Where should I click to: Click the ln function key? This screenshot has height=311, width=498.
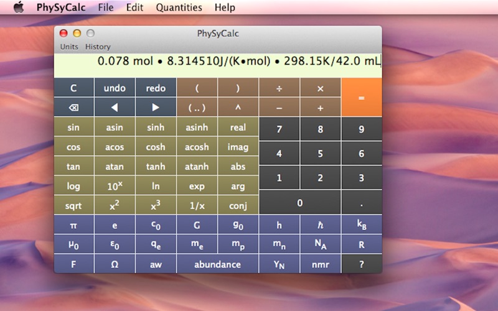point(156,186)
